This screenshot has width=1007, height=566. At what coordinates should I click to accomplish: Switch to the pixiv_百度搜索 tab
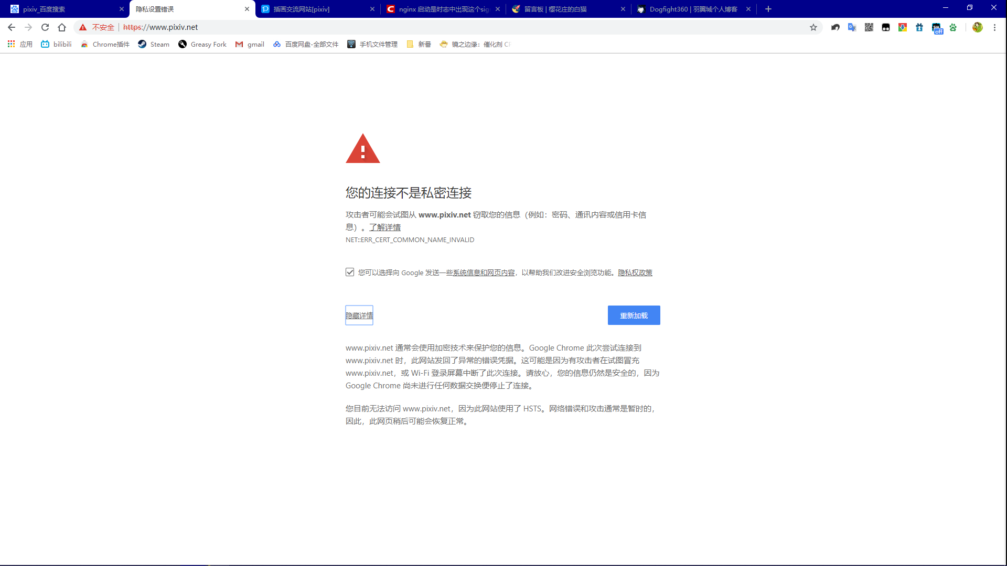click(66, 9)
